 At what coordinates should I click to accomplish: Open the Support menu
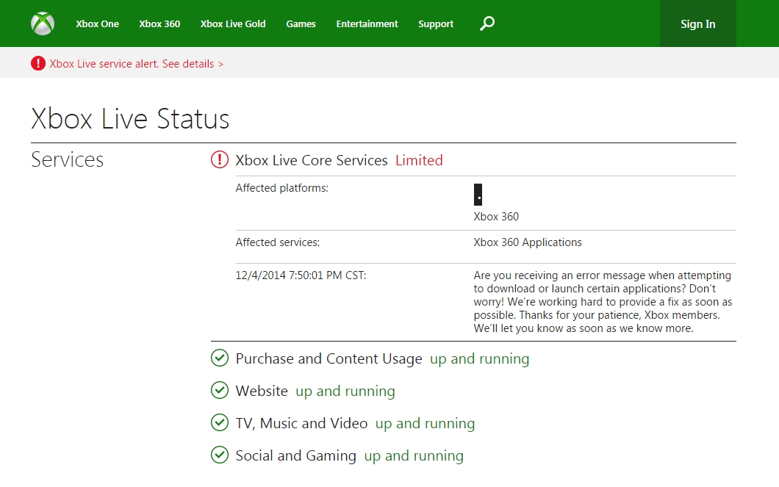(x=436, y=24)
